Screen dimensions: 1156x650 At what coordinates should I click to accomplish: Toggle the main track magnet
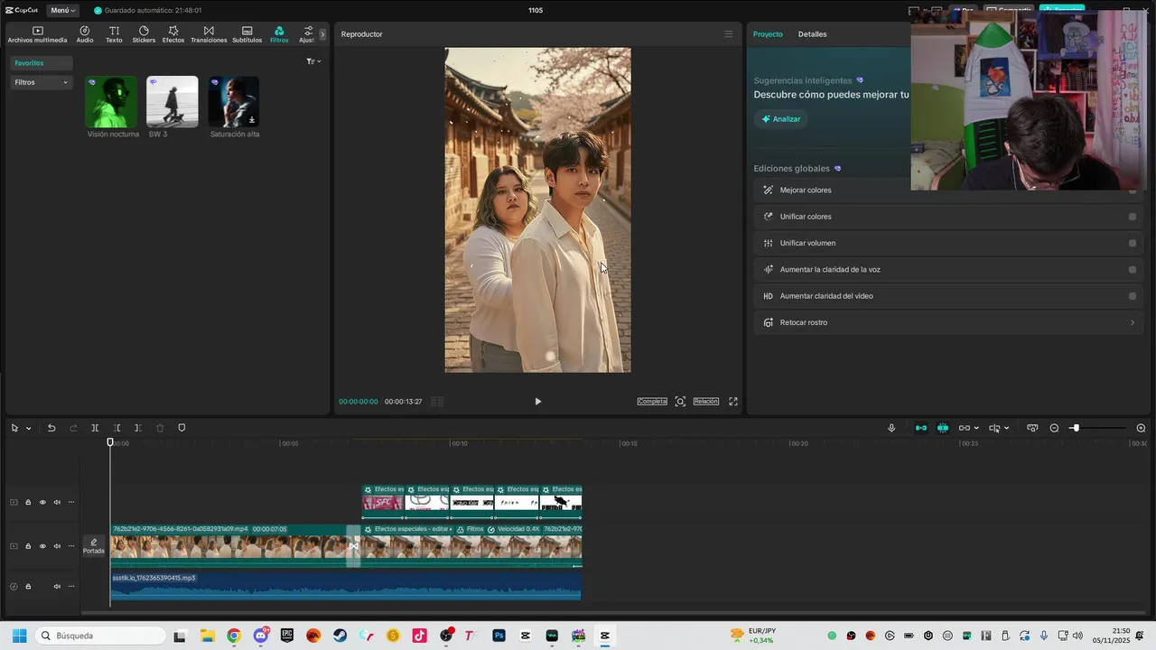(x=921, y=428)
